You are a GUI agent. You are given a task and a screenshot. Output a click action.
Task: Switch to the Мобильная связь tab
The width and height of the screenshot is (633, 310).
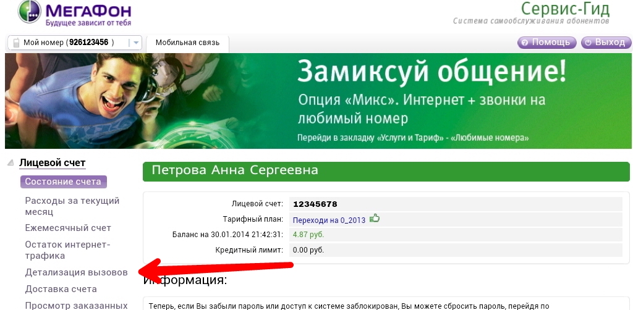tap(187, 43)
